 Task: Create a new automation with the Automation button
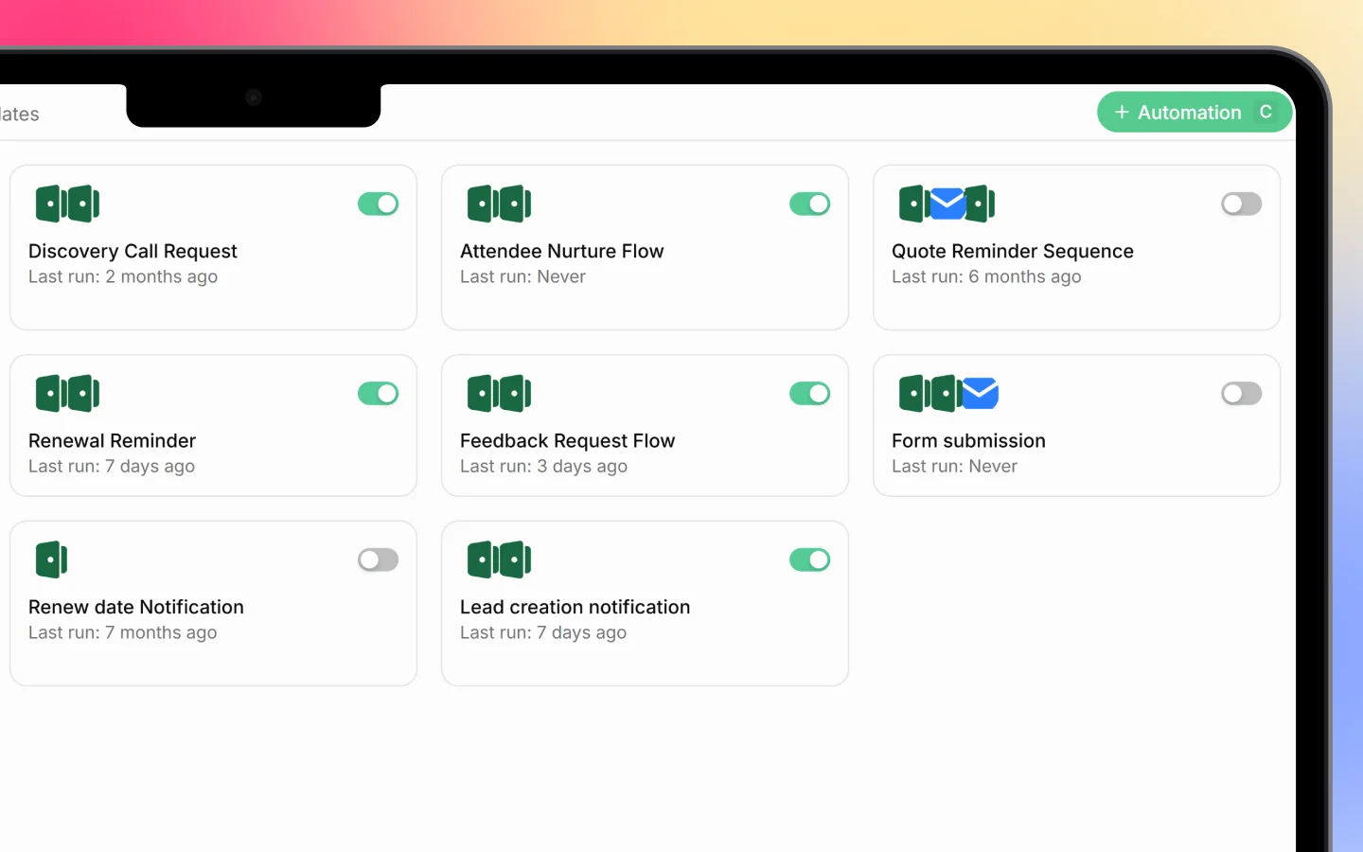1195,112
